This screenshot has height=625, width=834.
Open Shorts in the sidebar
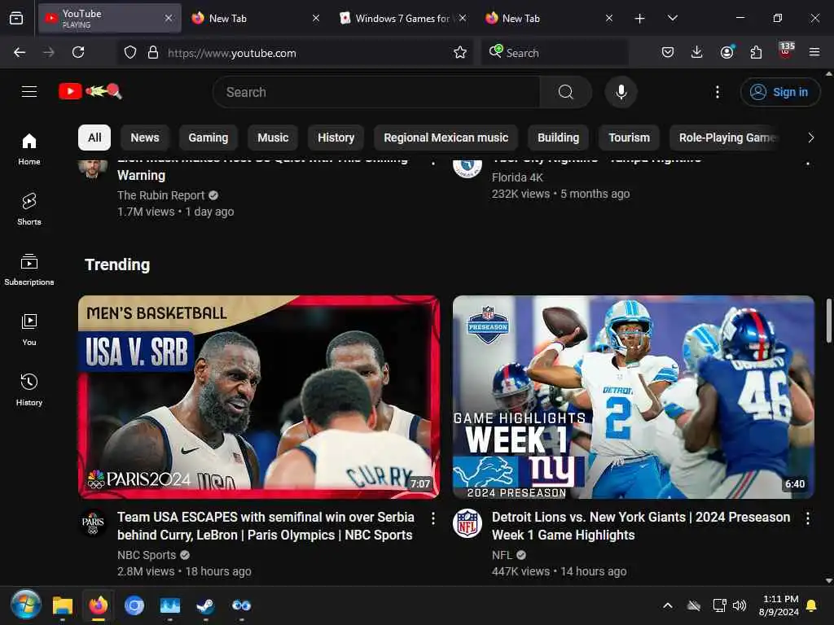tap(29, 209)
